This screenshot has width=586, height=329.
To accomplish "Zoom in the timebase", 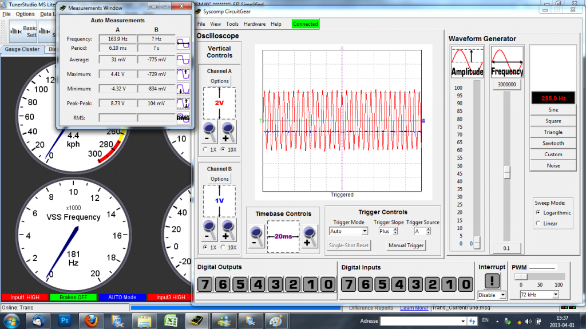I will (310, 237).
